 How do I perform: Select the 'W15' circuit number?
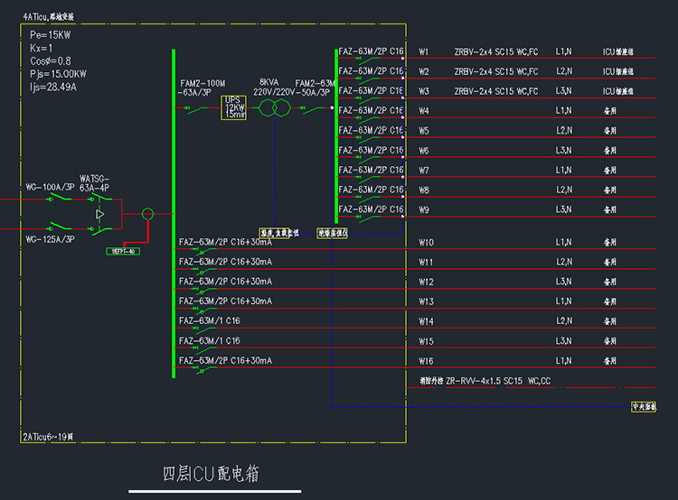point(426,341)
